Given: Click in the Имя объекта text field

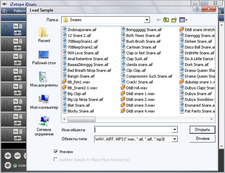Looking at the screenshot, I should pyautogui.click(x=133, y=130).
